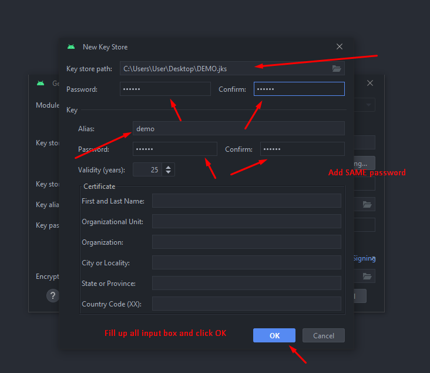Click folder icon in Encrypt row behind dialog
The width and height of the screenshot is (430, 373).
(367, 276)
